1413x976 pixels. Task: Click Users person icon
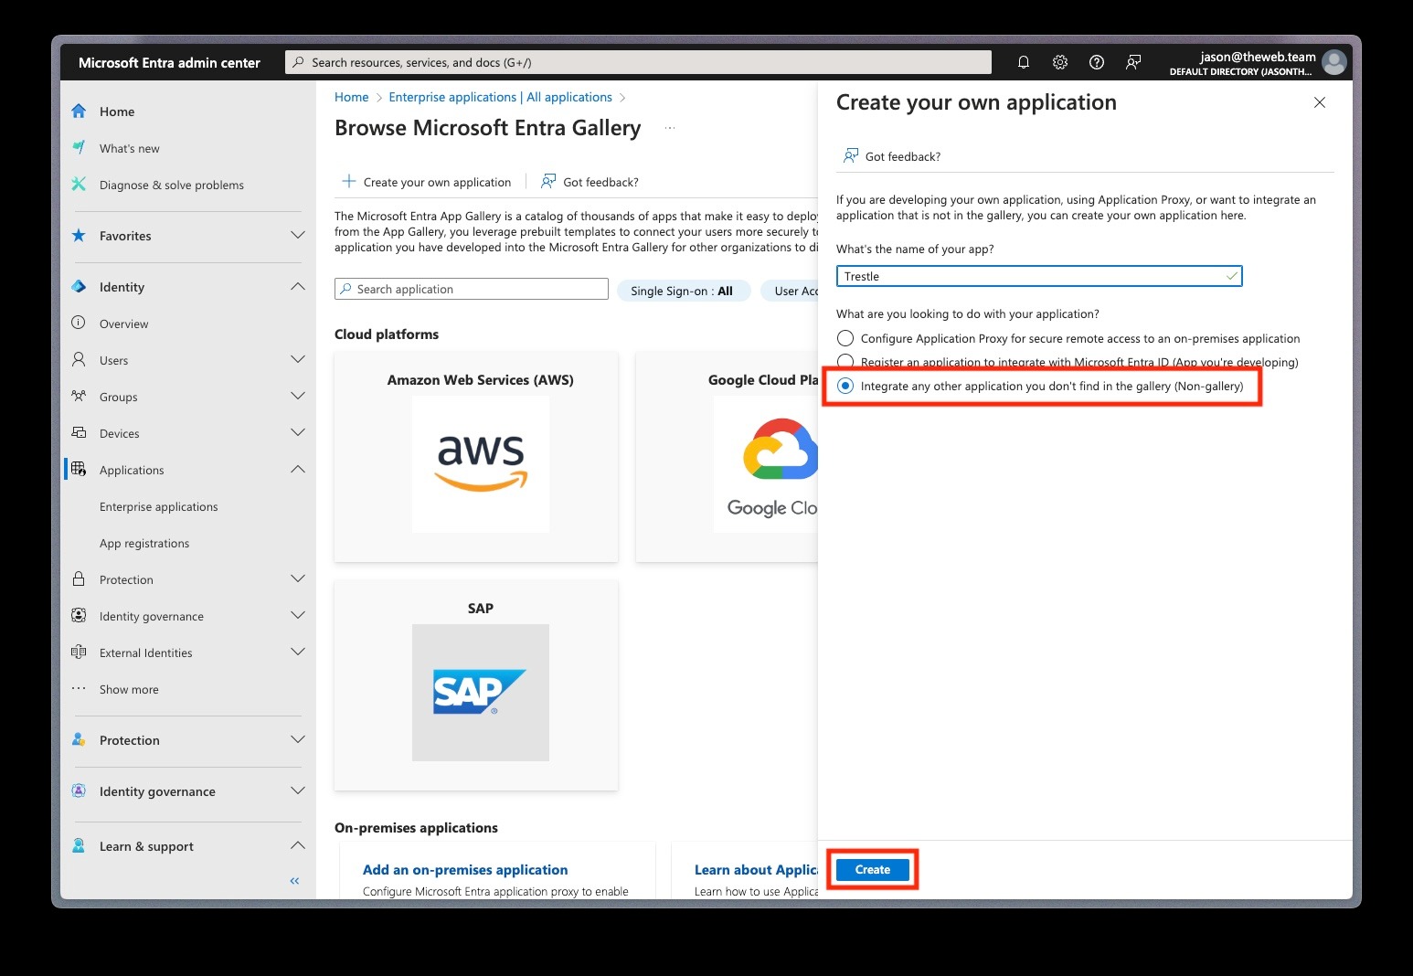pos(79,360)
